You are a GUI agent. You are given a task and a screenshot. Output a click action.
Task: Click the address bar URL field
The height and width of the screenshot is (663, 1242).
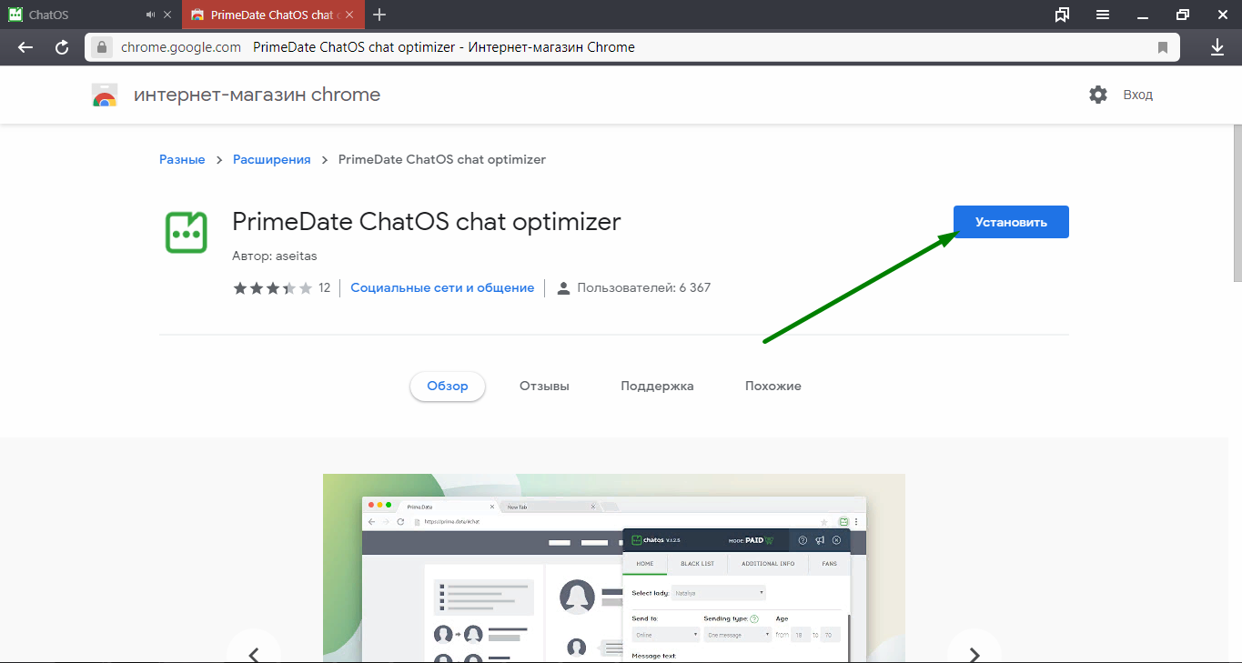pos(632,47)
